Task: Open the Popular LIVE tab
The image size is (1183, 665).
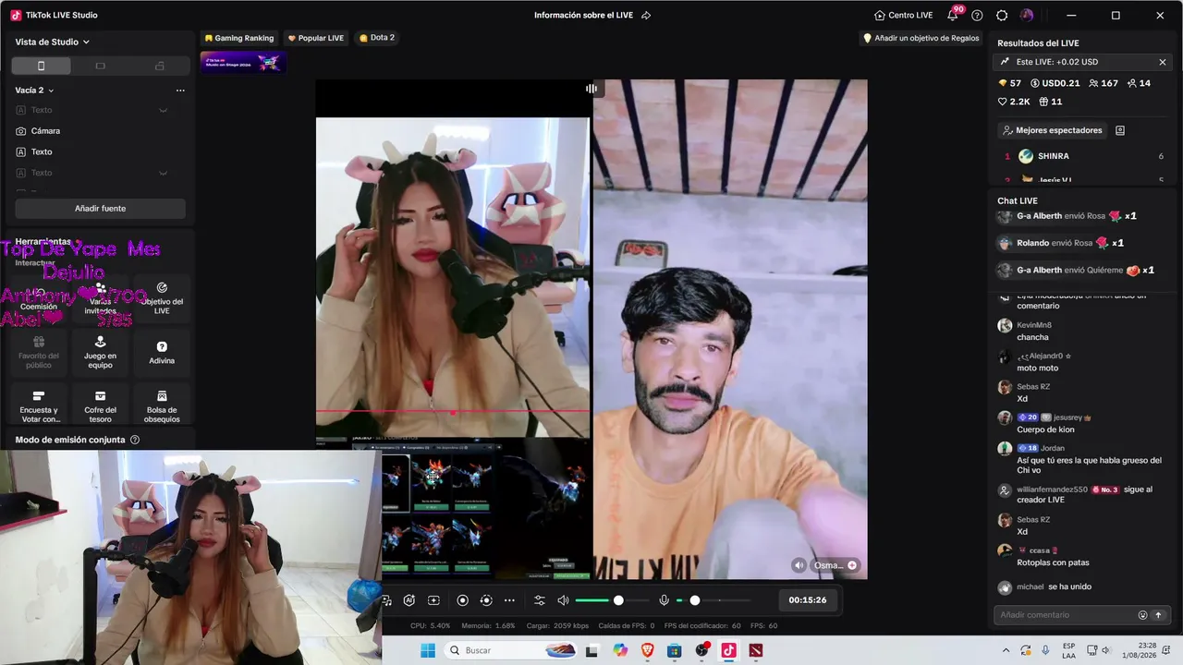Action: [x=316, y=38]
